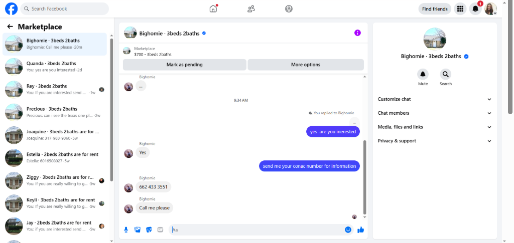Open the Precious · 3beds 2baths conversation
The image size is (514, 243).
point(55,112)
